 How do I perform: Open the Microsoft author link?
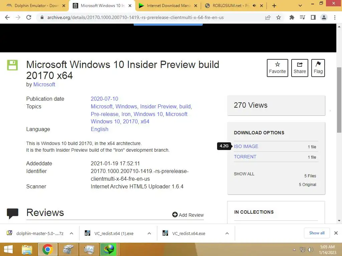click(x=44, y=84)
